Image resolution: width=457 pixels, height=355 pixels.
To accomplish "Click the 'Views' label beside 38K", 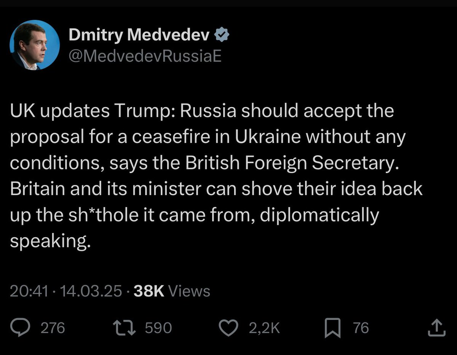I will coord(189,291).
